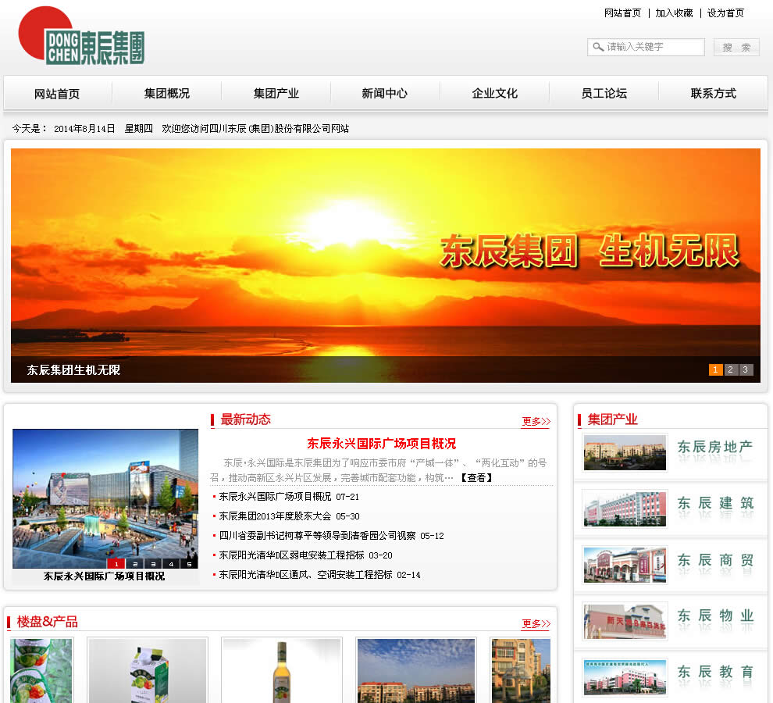Viewport: 773px width, 703px height.
Task: Open 东辰集团2013年度股东大会 news link
Action: pyautogui.click(x=277, y=516)
